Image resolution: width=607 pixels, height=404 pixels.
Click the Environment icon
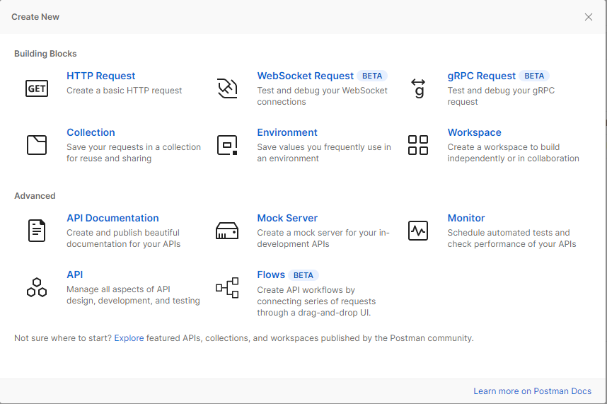(227, 145)
